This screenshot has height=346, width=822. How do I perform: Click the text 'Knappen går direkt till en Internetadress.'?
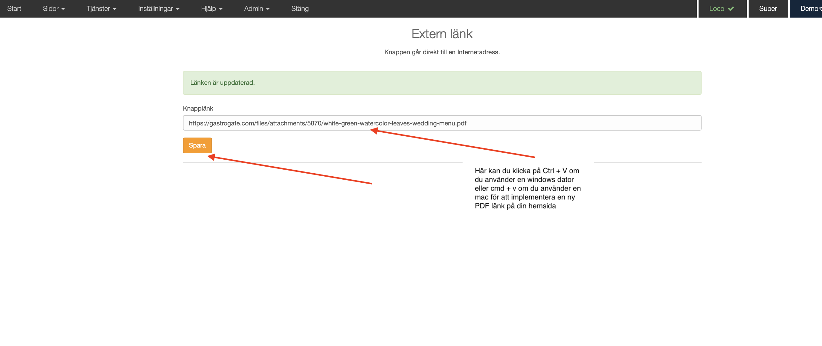click(442, 52)
